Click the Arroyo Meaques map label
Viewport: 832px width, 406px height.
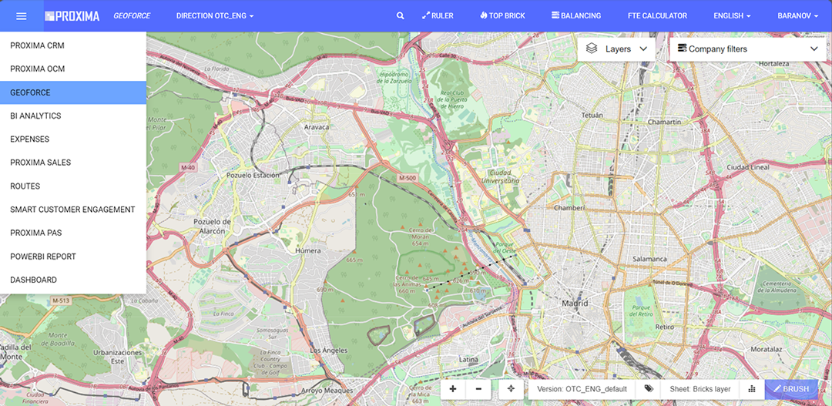327,391
